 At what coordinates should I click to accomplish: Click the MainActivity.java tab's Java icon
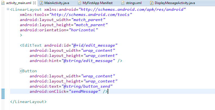(x=41, y=3)
